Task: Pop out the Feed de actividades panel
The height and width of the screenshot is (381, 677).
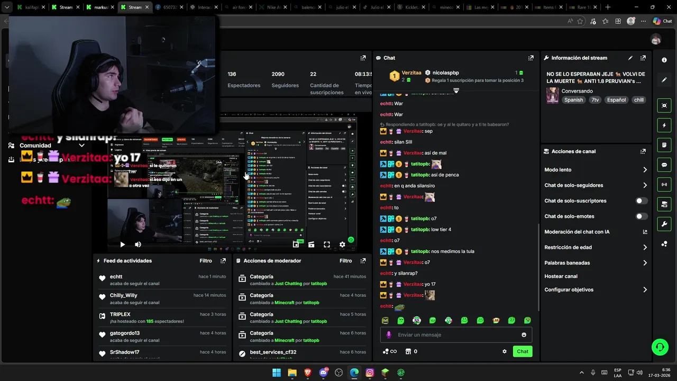Action: click(223, 261)
